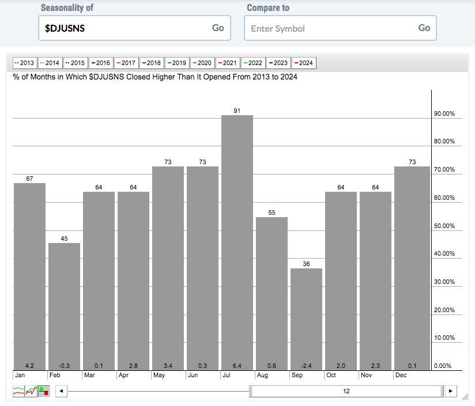Image resolution: width=475 pixels, height=406 pixels.
Task: Click the right scroll arrow of the year slider
Action: (451, 392)
